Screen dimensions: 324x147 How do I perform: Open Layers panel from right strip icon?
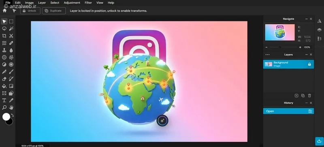(319, 30)
